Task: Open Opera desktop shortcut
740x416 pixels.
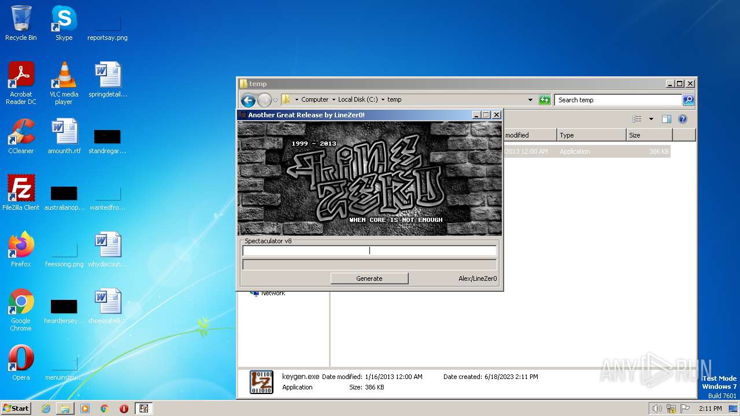Action: (x=21, y=363)
